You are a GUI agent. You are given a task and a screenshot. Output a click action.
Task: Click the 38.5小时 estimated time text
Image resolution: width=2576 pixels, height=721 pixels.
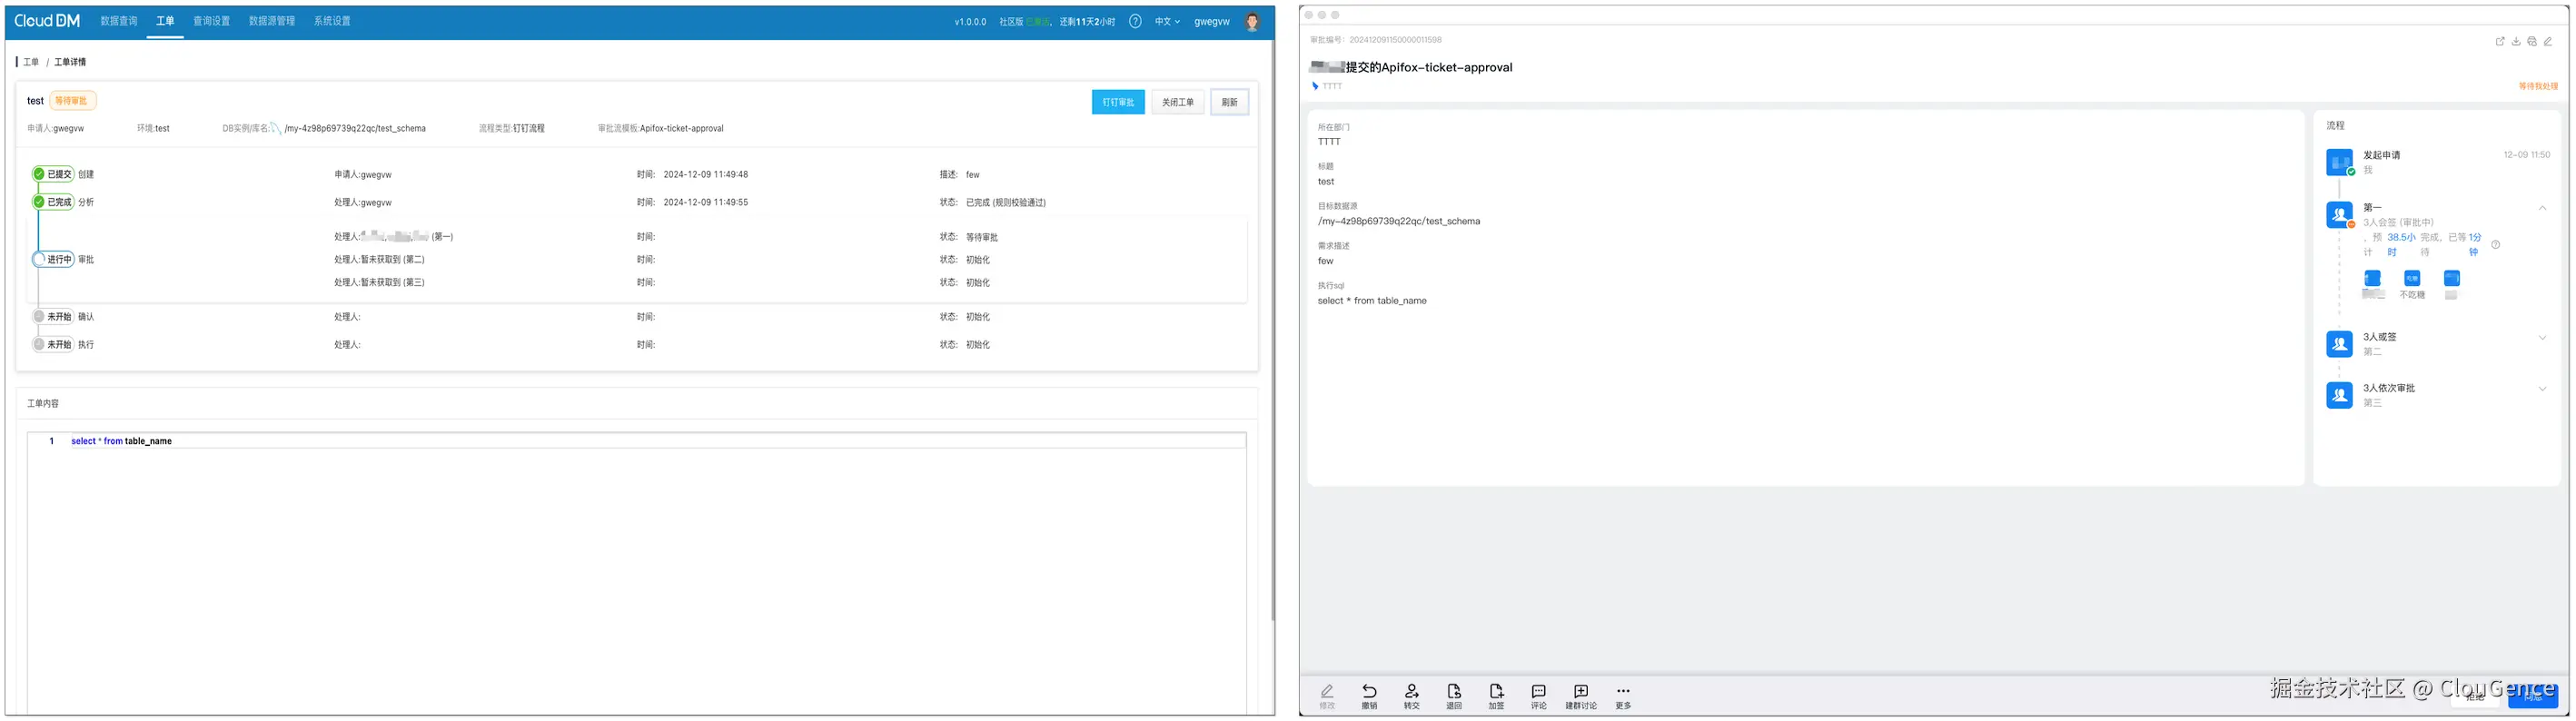pos(2401,243)
